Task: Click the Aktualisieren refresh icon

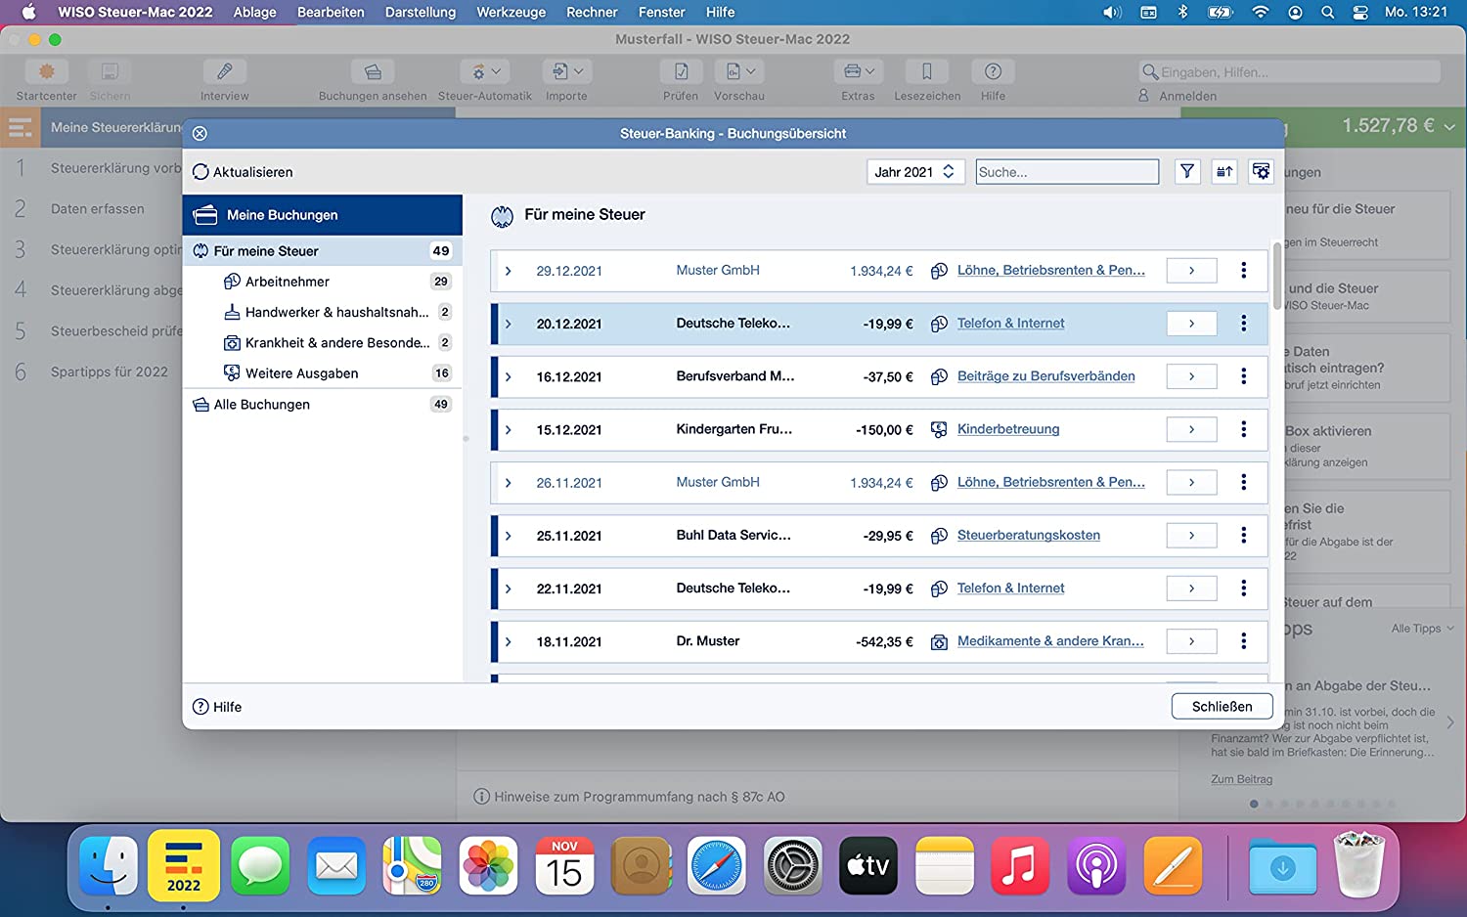Action: click(200, 172)
